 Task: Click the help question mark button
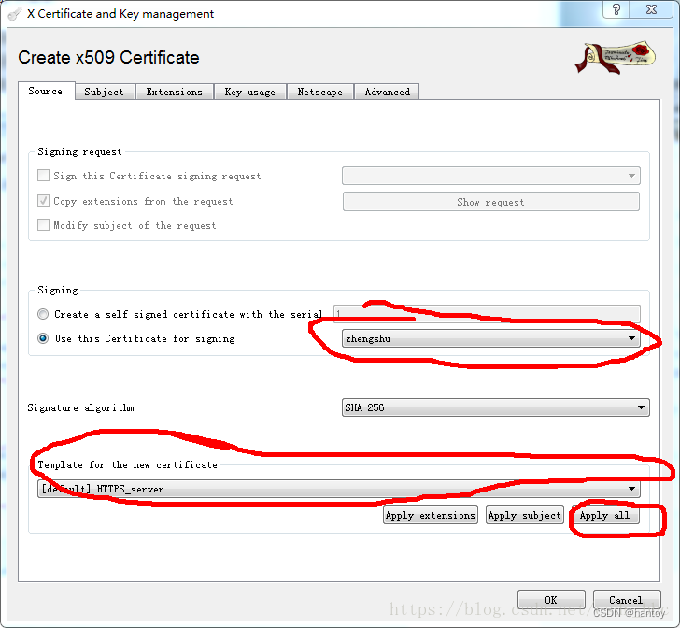click(616, 9)
